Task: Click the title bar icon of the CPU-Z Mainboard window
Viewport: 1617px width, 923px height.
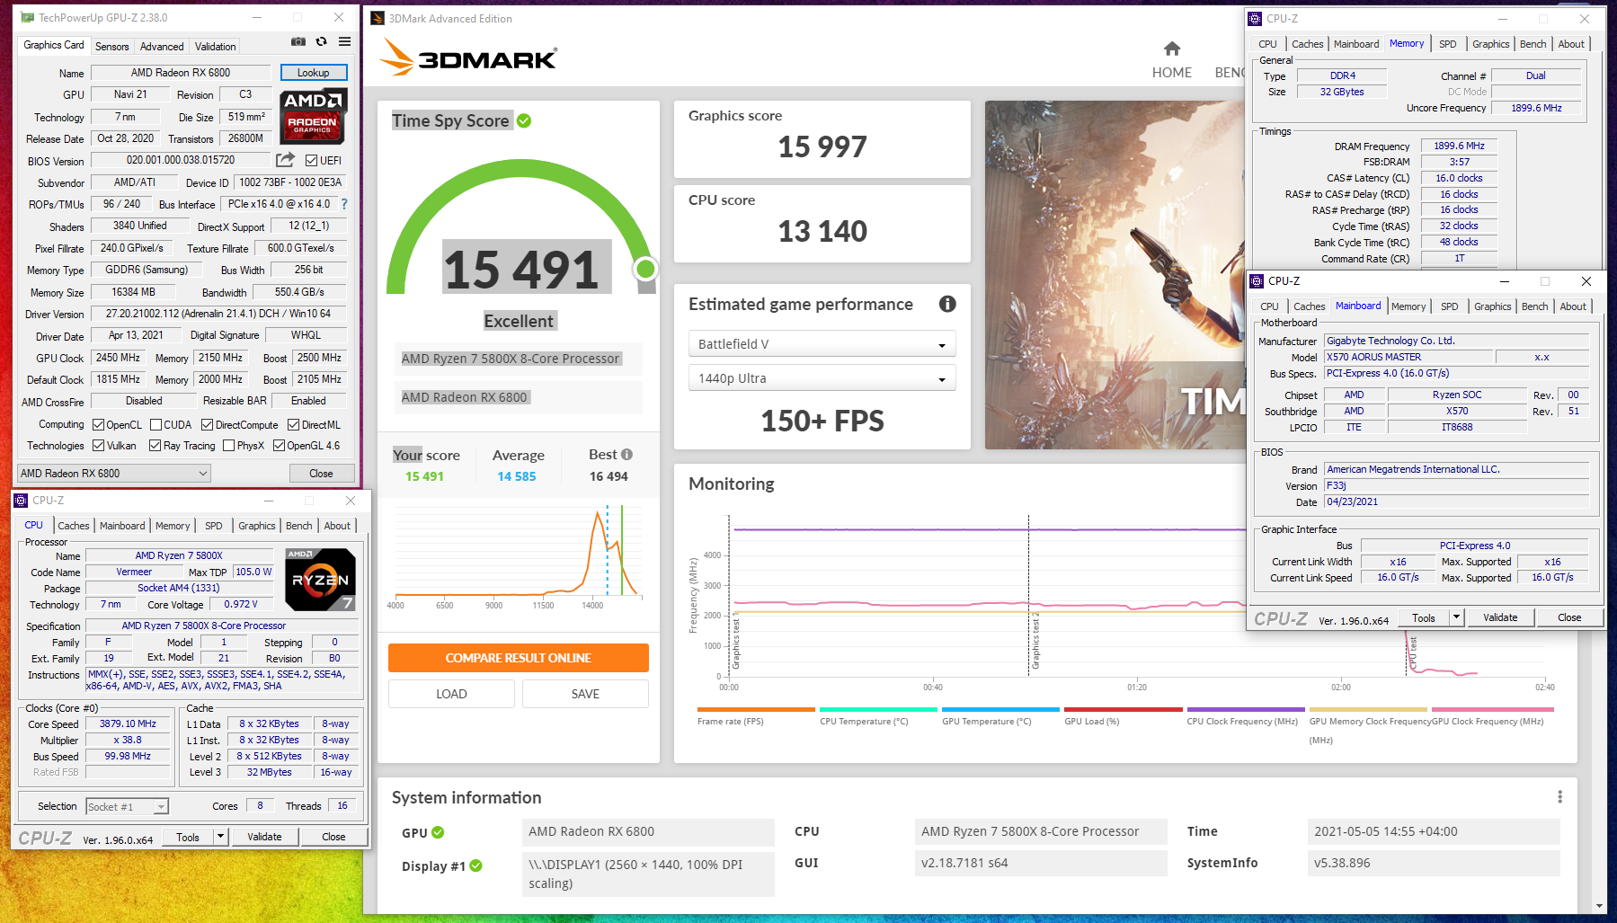Action: tap(1257, 281)
